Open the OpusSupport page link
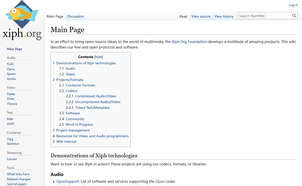The height and width of the screenshot is (186, 302). click(x=67, y=181)
